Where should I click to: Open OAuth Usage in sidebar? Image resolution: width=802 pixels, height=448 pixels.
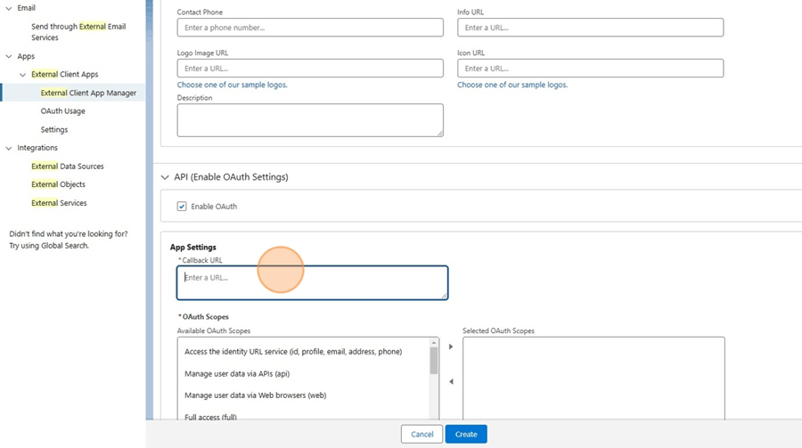[x=62, y=111]
